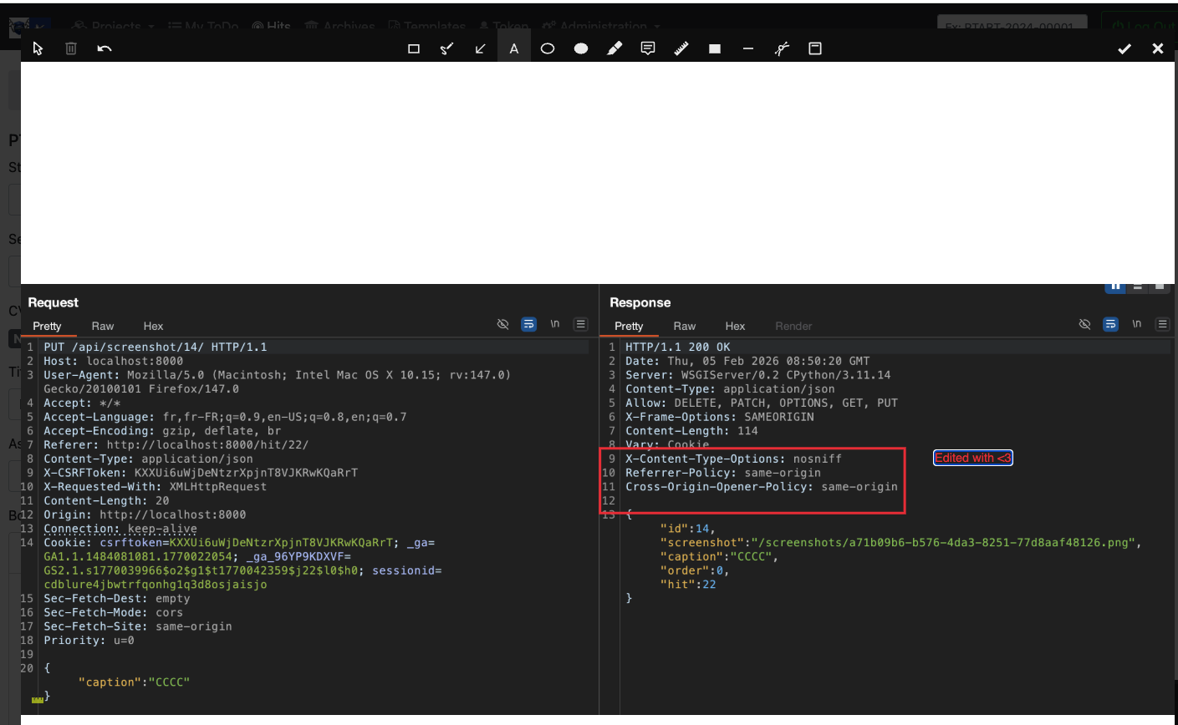
Task: Select the arrow marker tool
Action: (481, 48)
